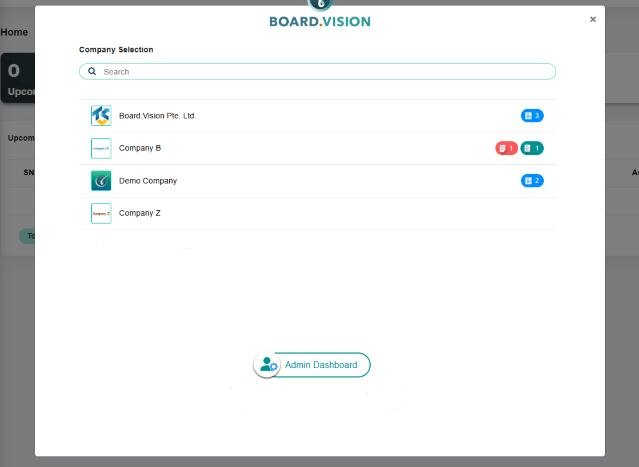639x467 pixels.
Task: Click the Company B logo thumbnail
Action: 101,148
